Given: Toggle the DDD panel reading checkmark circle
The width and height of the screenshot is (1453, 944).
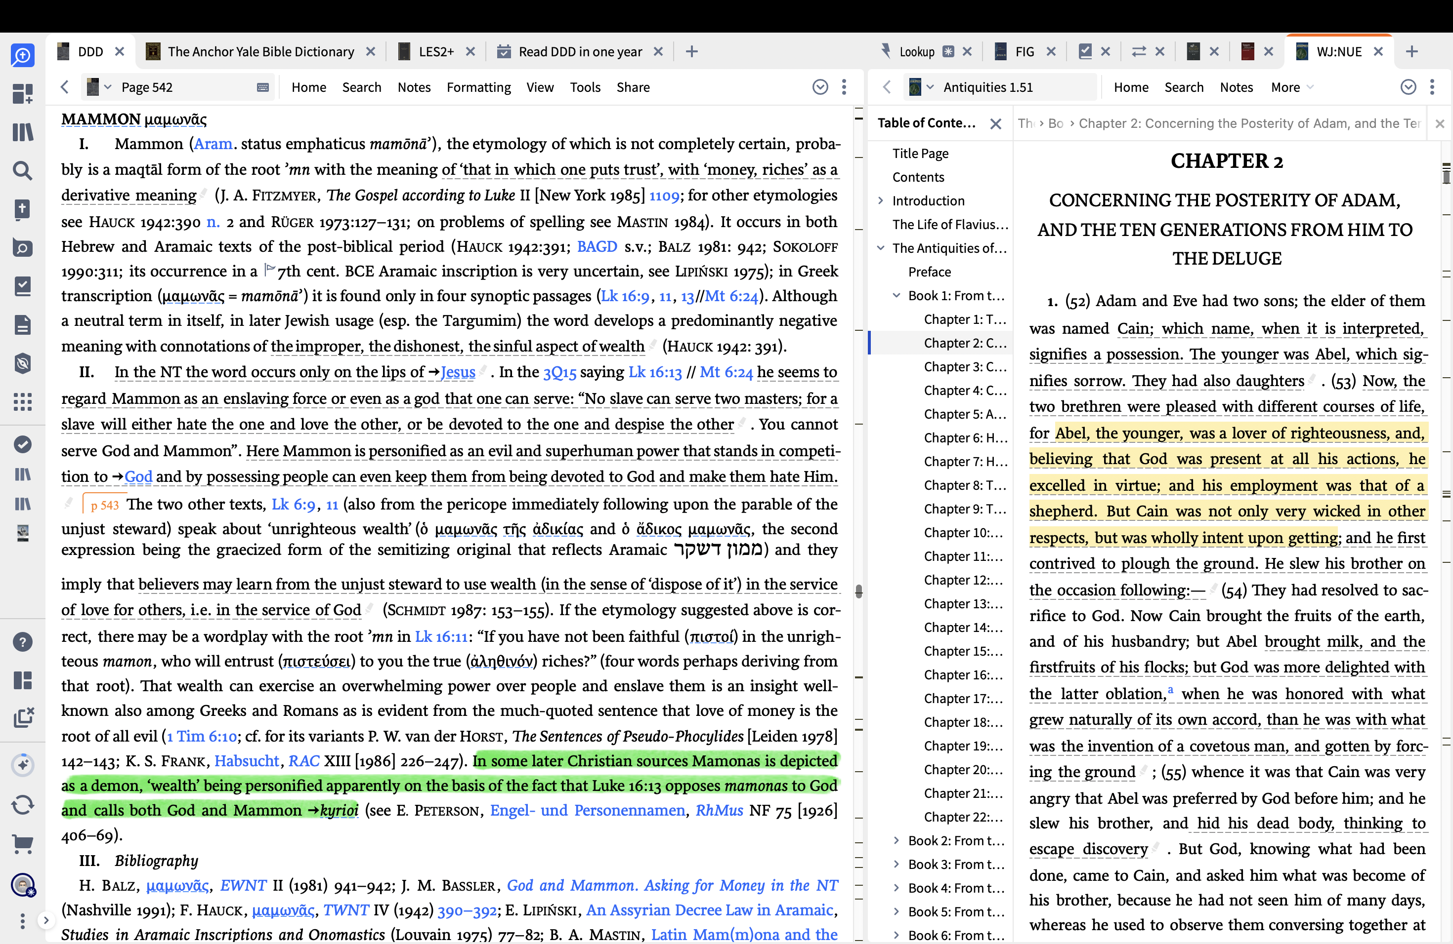Looking at the screenshot, I should (x=820, y=87).
